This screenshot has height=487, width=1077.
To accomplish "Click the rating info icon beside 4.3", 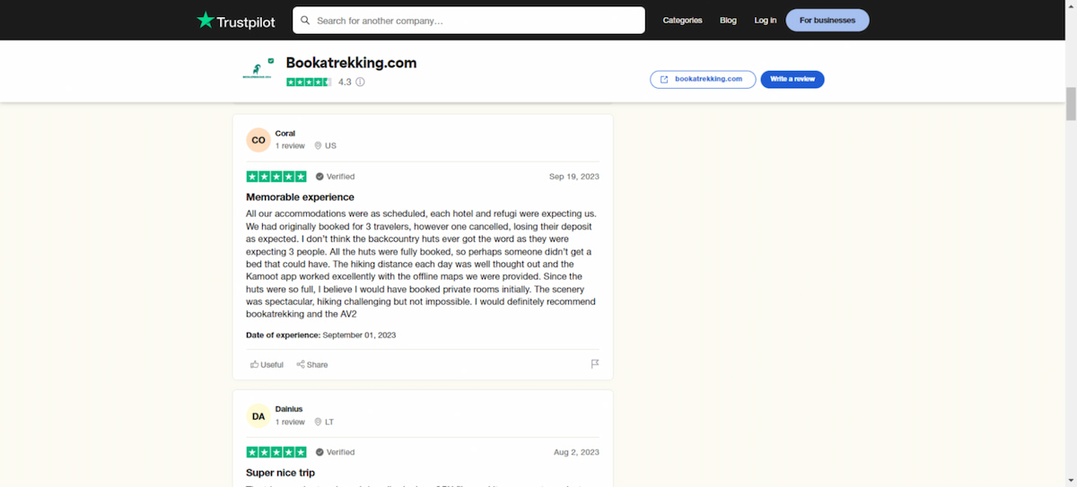I will coord(360,82).
